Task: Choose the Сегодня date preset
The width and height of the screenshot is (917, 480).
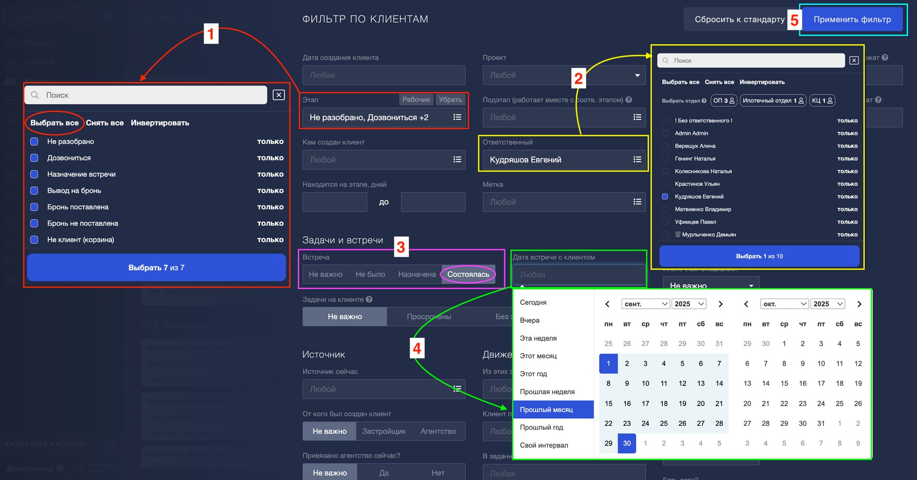Action: [x=554, y=302]
